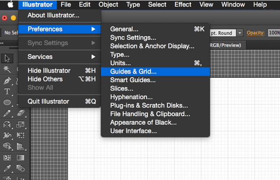Select the Perspective Grid tool
The image size is (280, 180).
pos(21,146)
